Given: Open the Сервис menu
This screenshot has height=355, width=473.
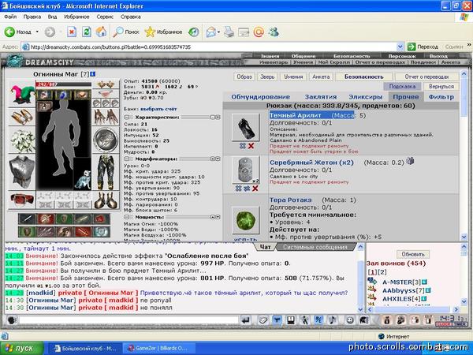Looking at the screenshot, I should pyautogui.click(x=105, y=17).
